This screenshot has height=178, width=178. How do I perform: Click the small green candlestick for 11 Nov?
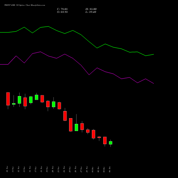pyautogui.click(x=14, y=104)
